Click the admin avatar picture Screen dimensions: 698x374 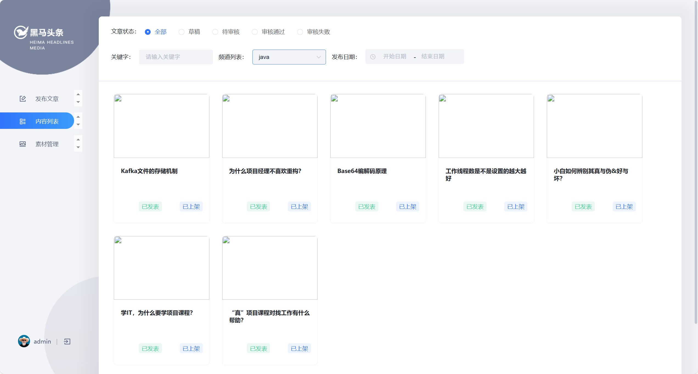coord(24,341)
